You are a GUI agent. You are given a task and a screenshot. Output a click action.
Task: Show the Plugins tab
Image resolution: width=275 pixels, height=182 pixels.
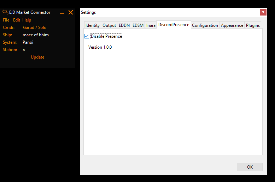[253, 25]
